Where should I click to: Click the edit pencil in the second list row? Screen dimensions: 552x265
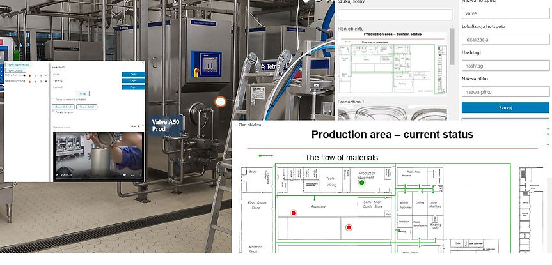36,82
